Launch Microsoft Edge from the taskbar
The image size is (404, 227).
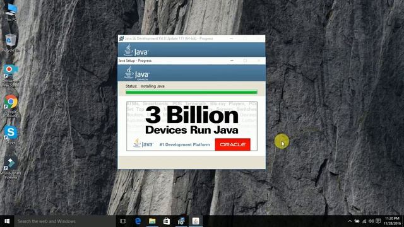pyautogui.click(x=138, y=221)
